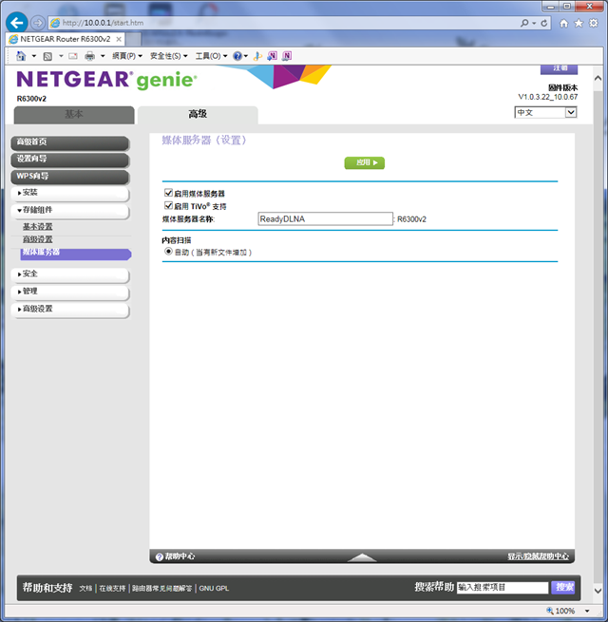Click the Bluetooth toolbar icon

(257, 56)
